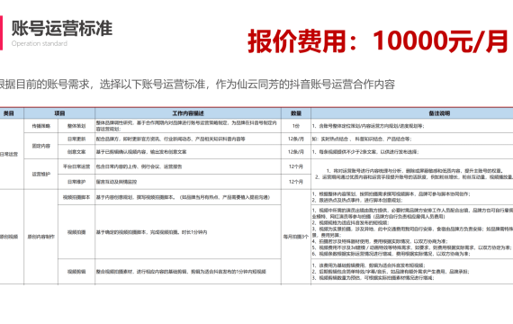Select the intro sentence about 抖音账号运营合作内容

tap(197, 84)
